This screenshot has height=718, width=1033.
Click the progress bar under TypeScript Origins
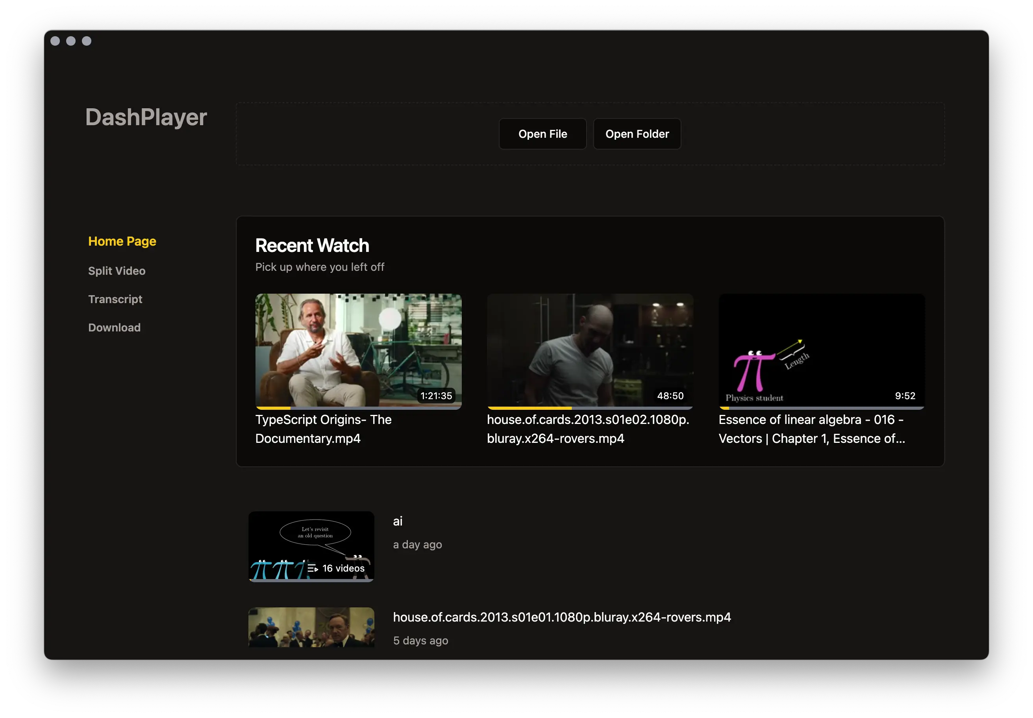pyautogui.click(x=358, y=407)
